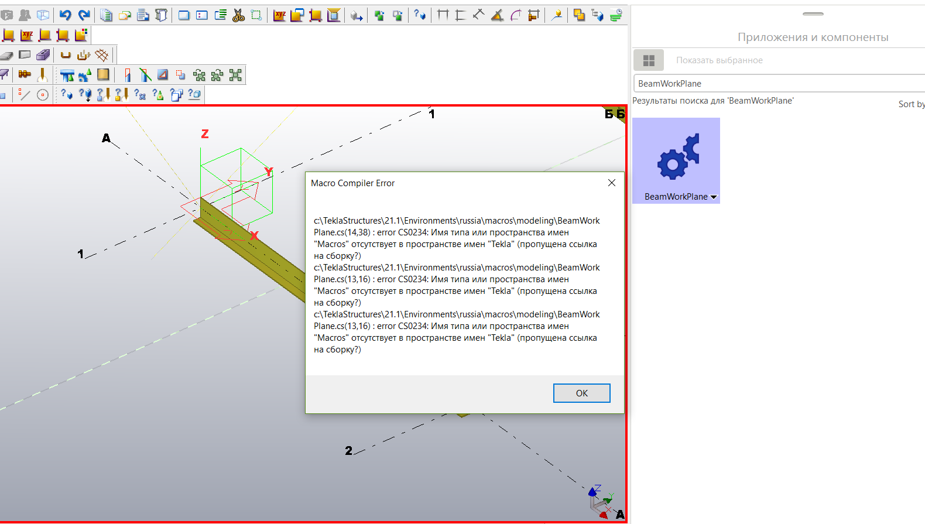
Task: Click the BeamWorkPlane search field
Action: coord(779,84)
